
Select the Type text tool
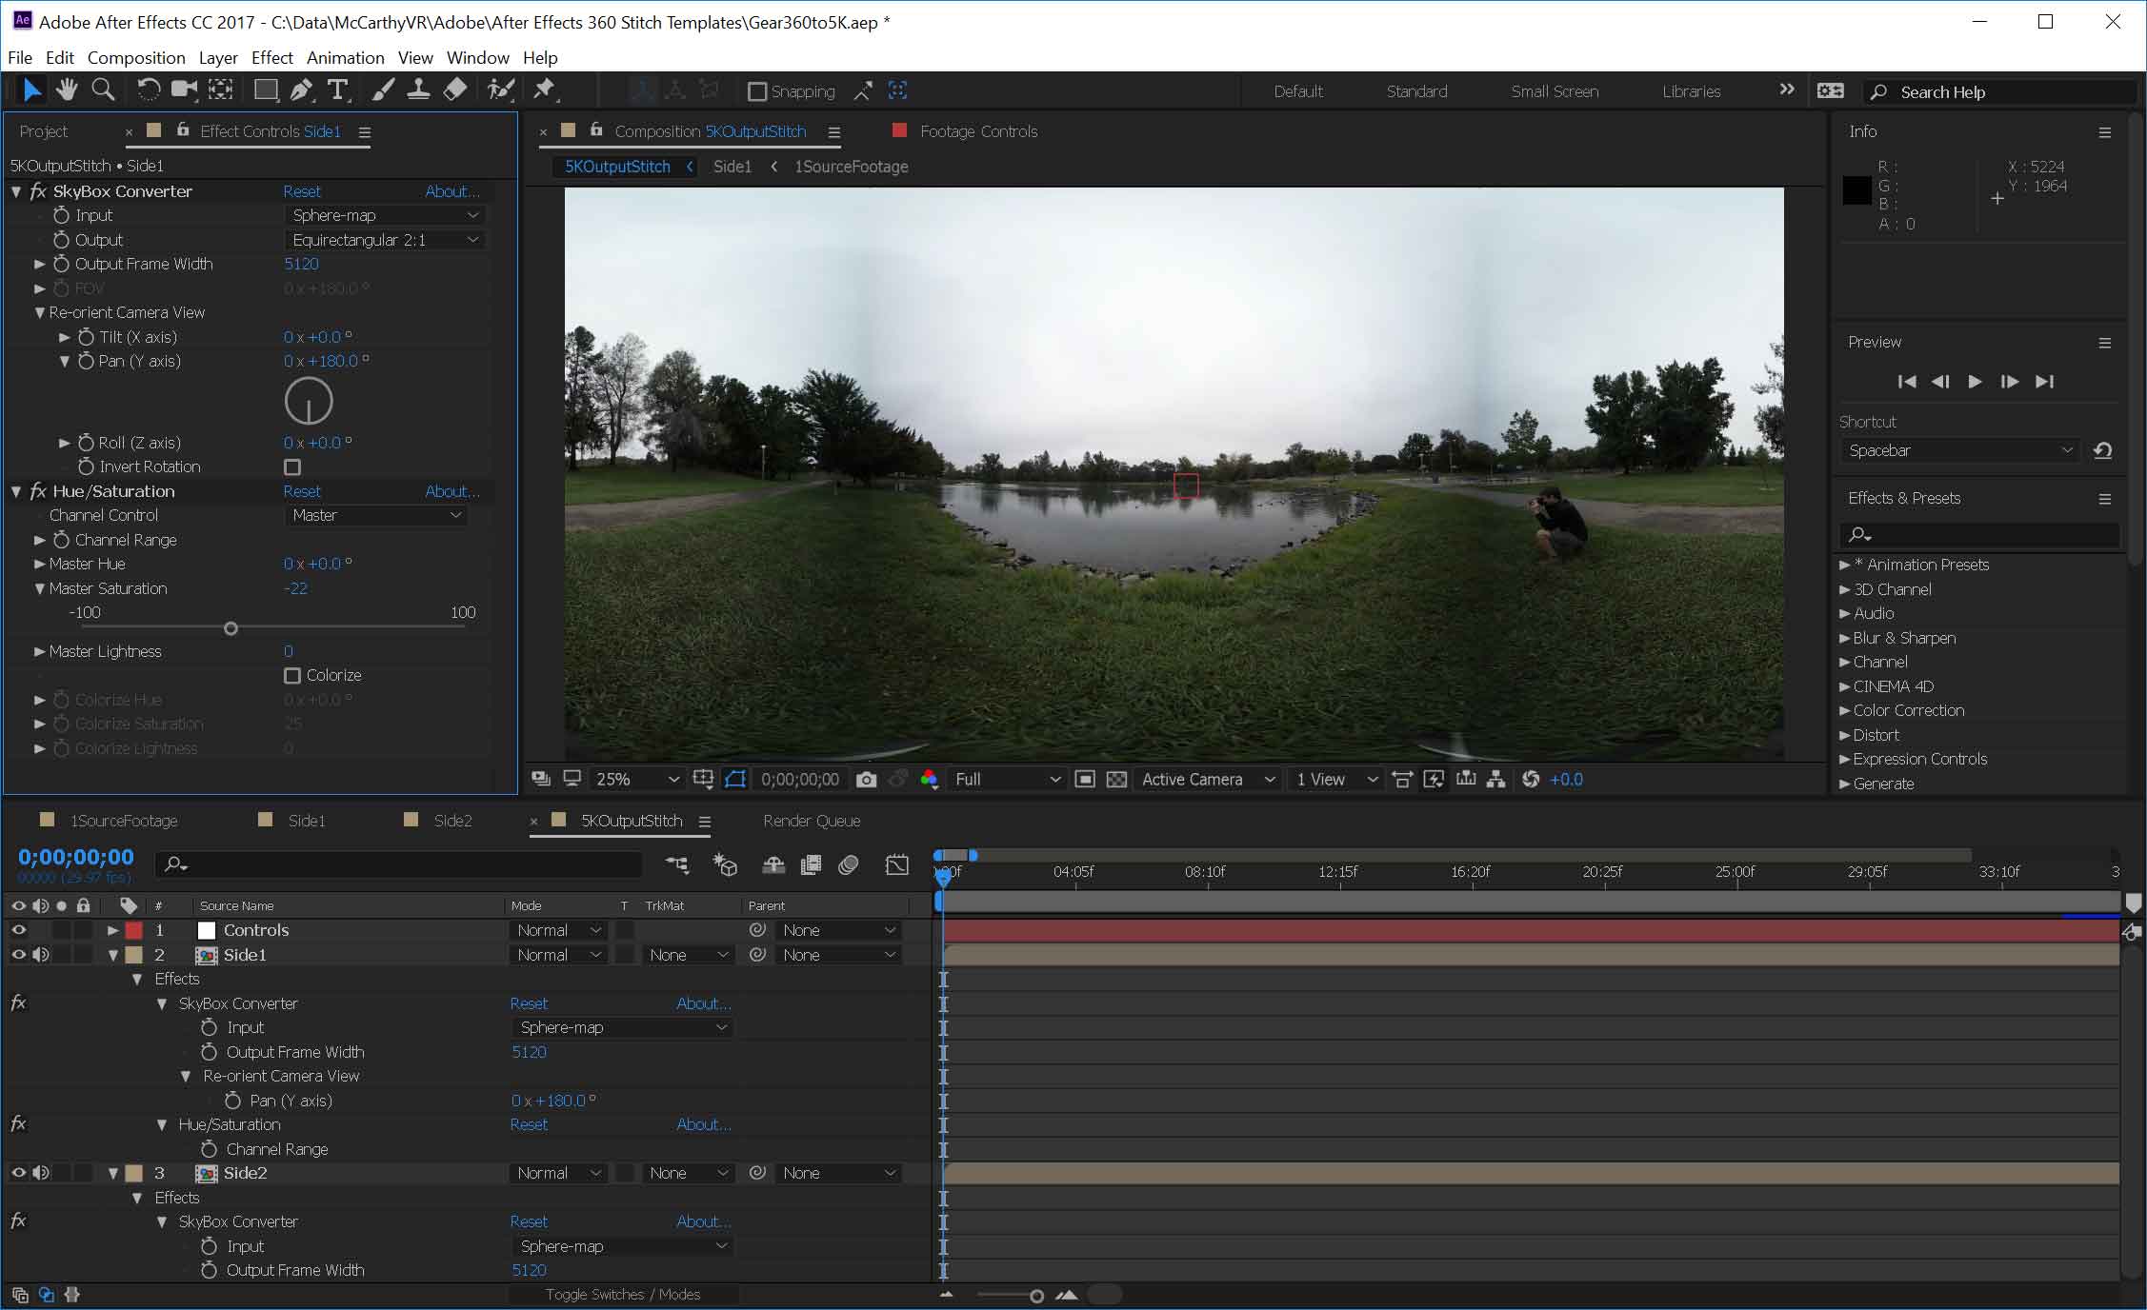click(337, 90)
